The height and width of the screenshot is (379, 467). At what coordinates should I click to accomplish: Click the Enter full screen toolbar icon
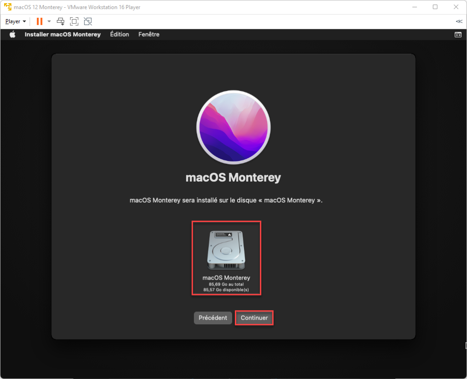point(74,21)
